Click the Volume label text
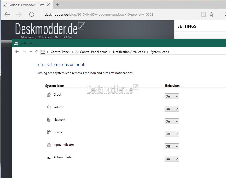The width and height of the screenshot is (226, 178). tap(59, 107)
